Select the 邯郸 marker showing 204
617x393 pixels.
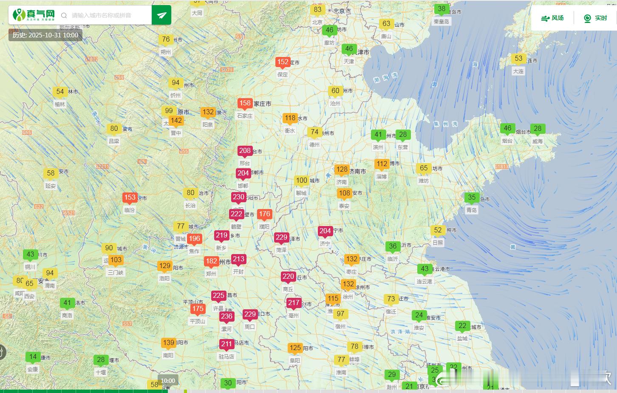(243, 174)
